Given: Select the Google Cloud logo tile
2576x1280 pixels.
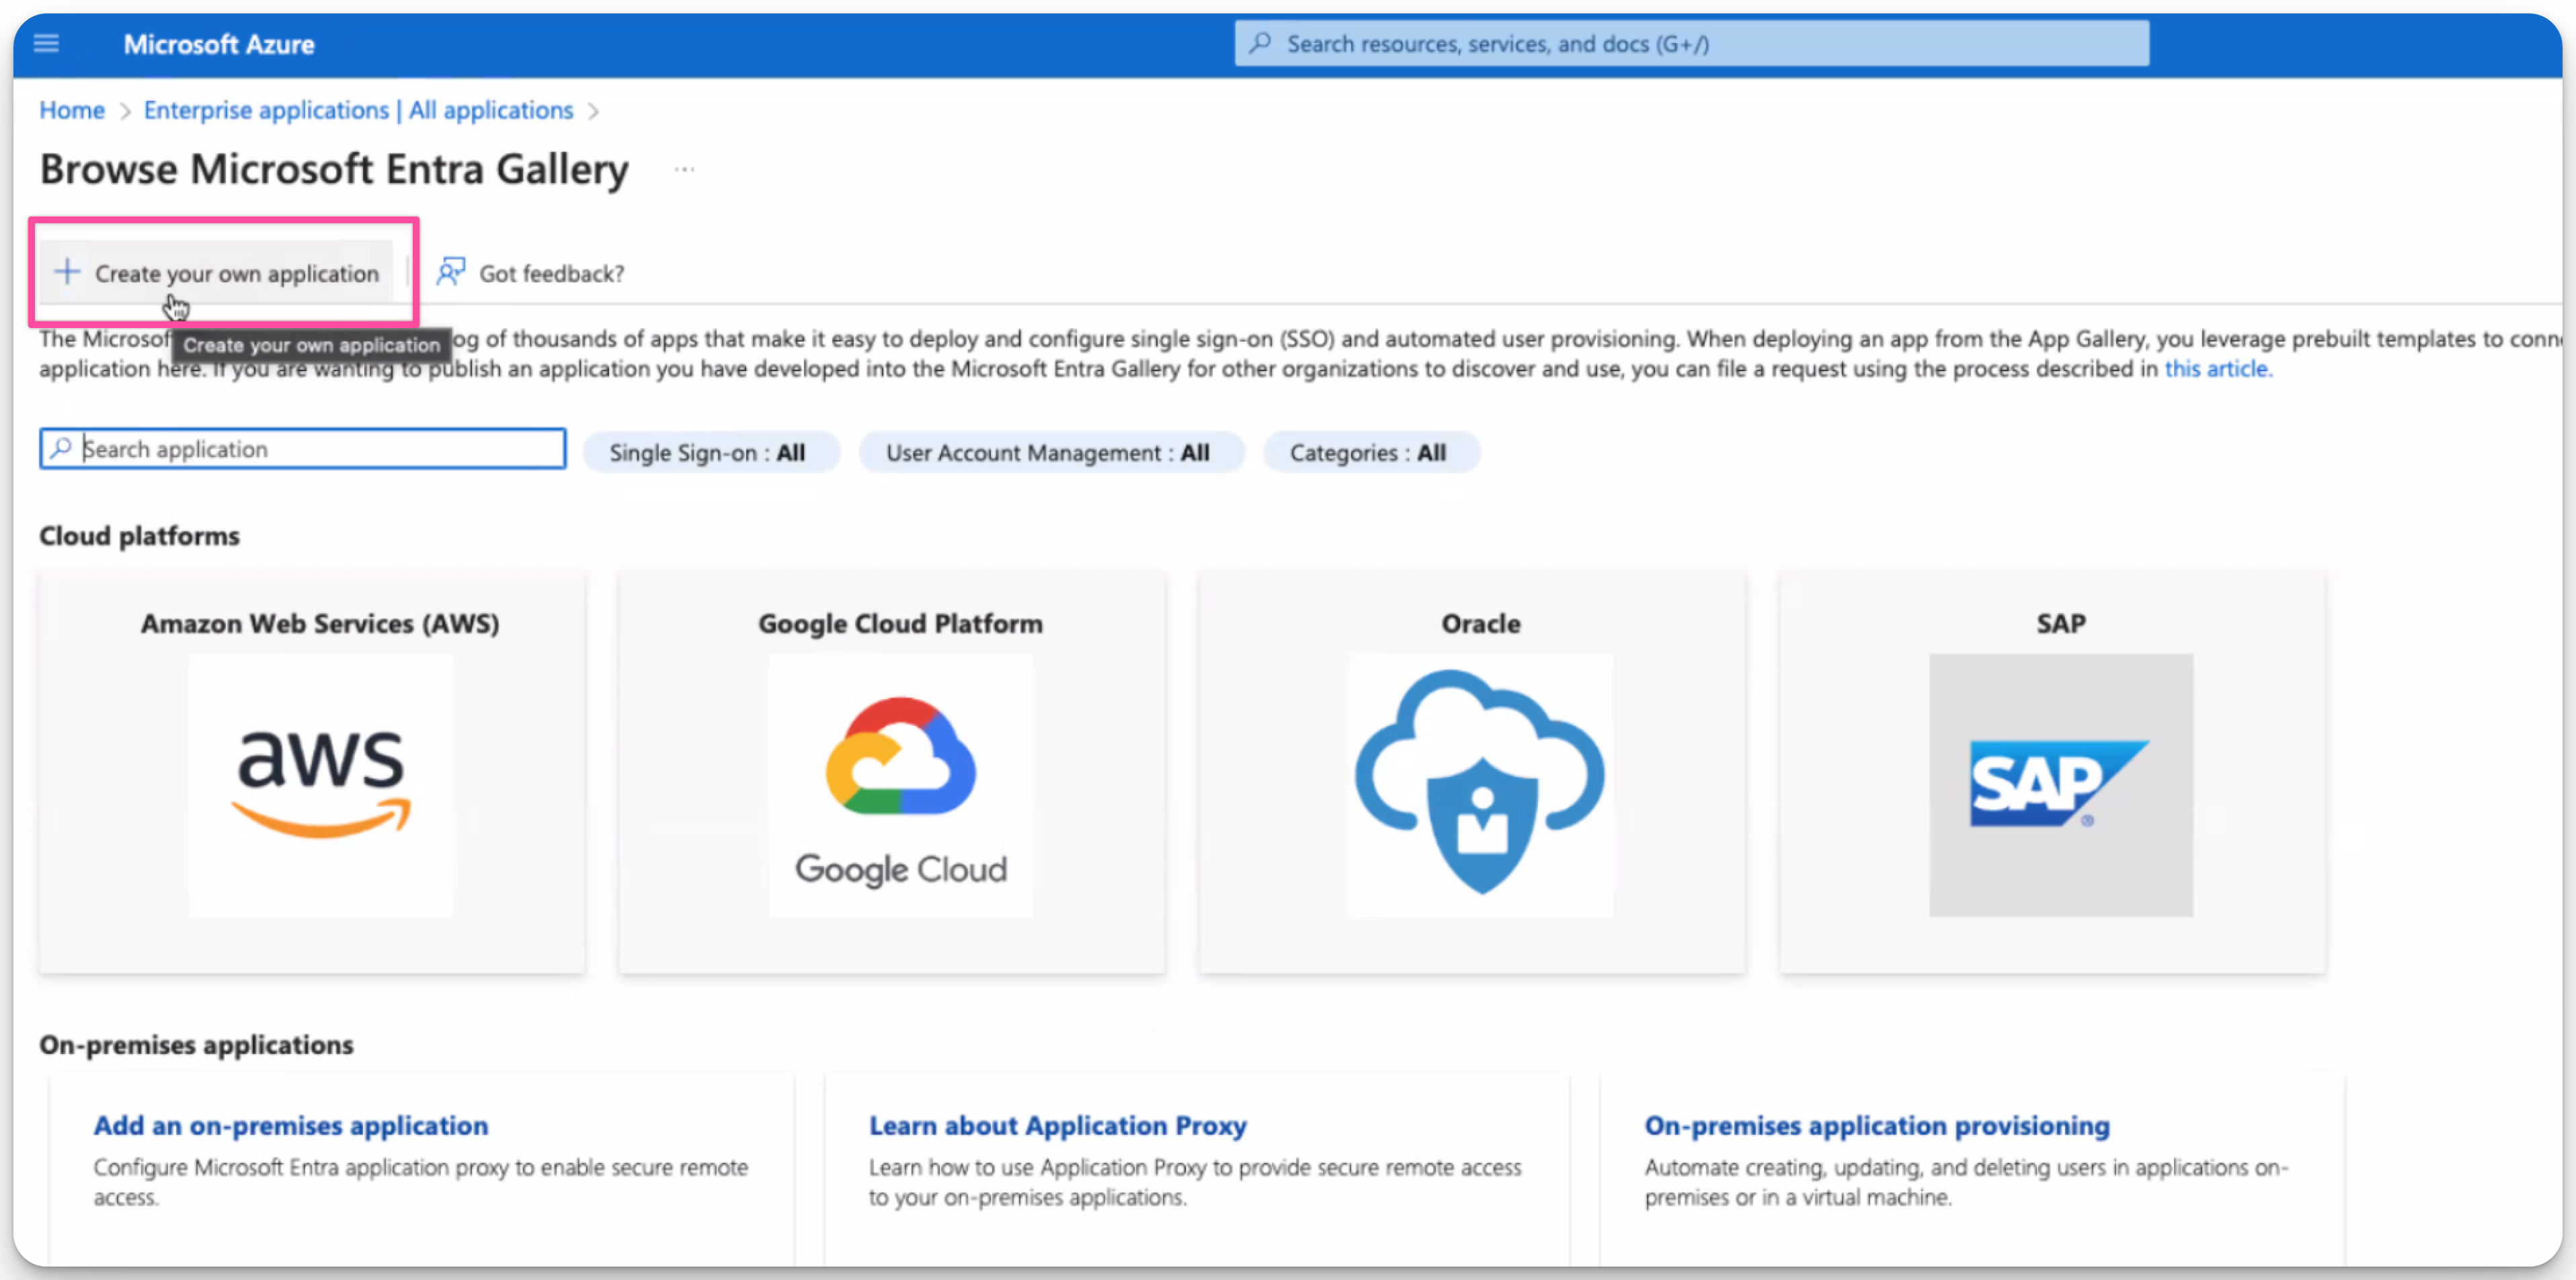Looking at the screenshot, I should (x=901, y=785).
